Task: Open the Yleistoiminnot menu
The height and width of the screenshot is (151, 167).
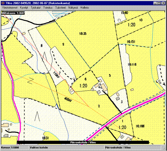Action: pyautogui.click(x=10, y=8)
